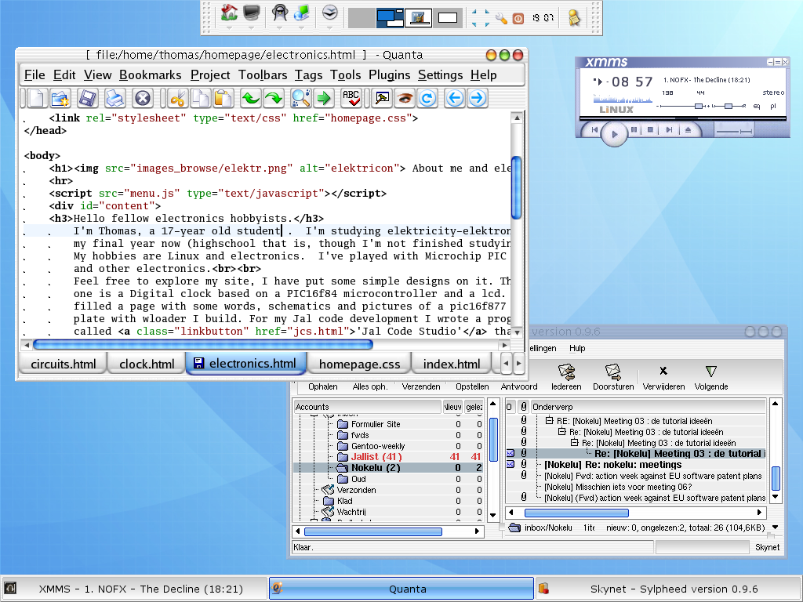803x602 pixels.
Task: Click the Verzenden button in Sylpheed
Action: (x=421, y=386)
